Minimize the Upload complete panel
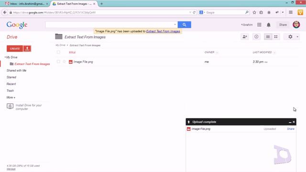Screen dimensions: 306x172 coord(290,122)
